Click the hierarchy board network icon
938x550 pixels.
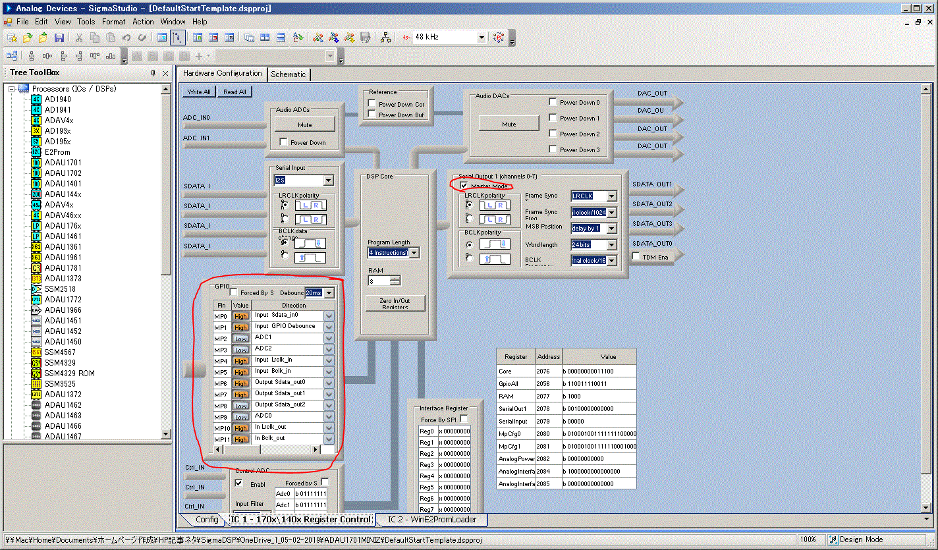pos(385,38)
